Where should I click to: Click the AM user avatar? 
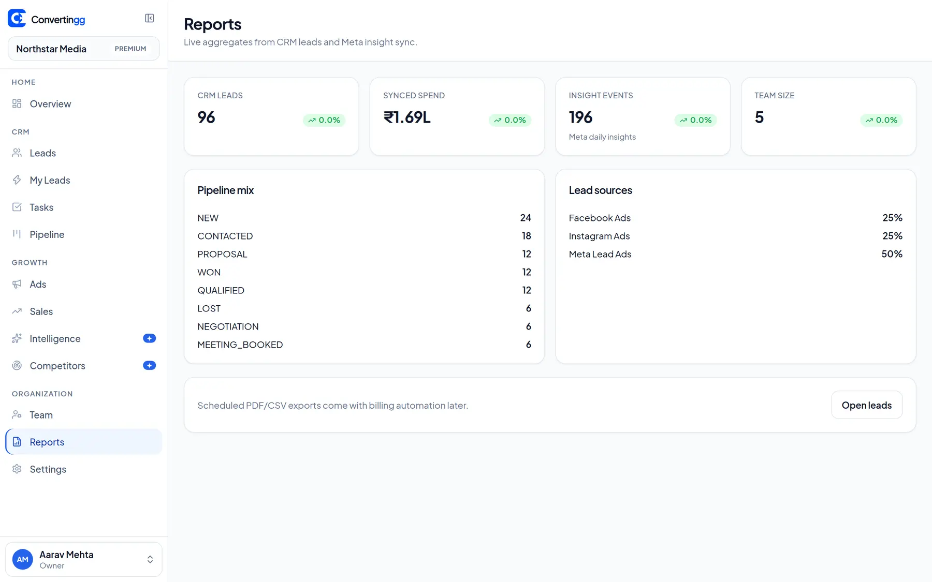click(x=23, y=559)
